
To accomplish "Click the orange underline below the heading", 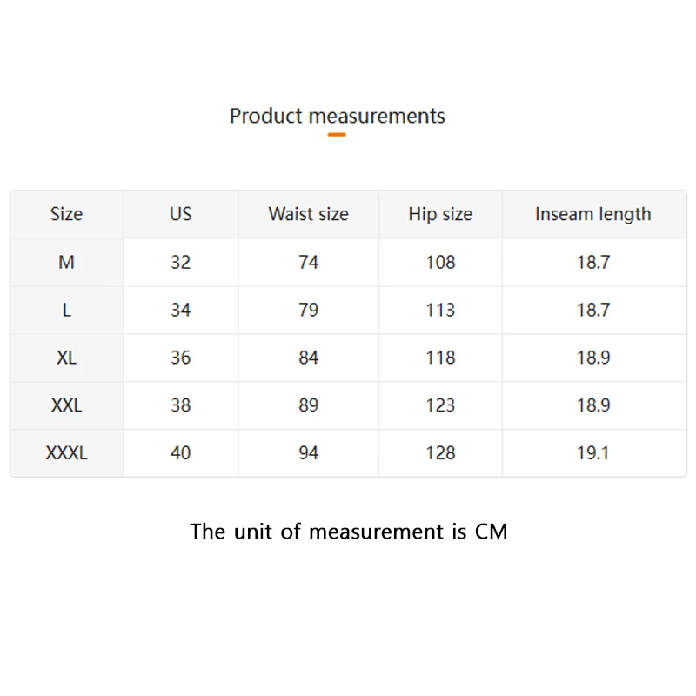I will pos(337,135).
